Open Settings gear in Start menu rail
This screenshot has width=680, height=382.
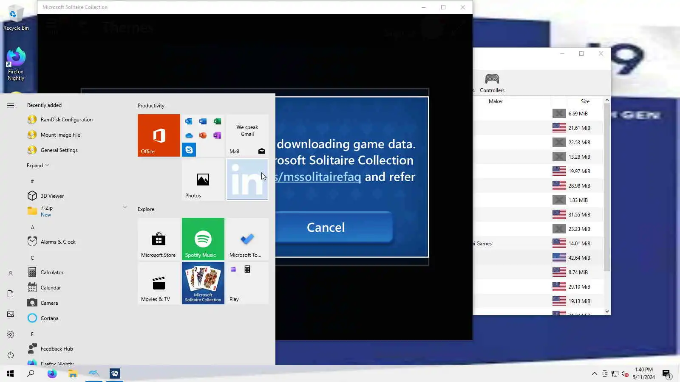11,334
